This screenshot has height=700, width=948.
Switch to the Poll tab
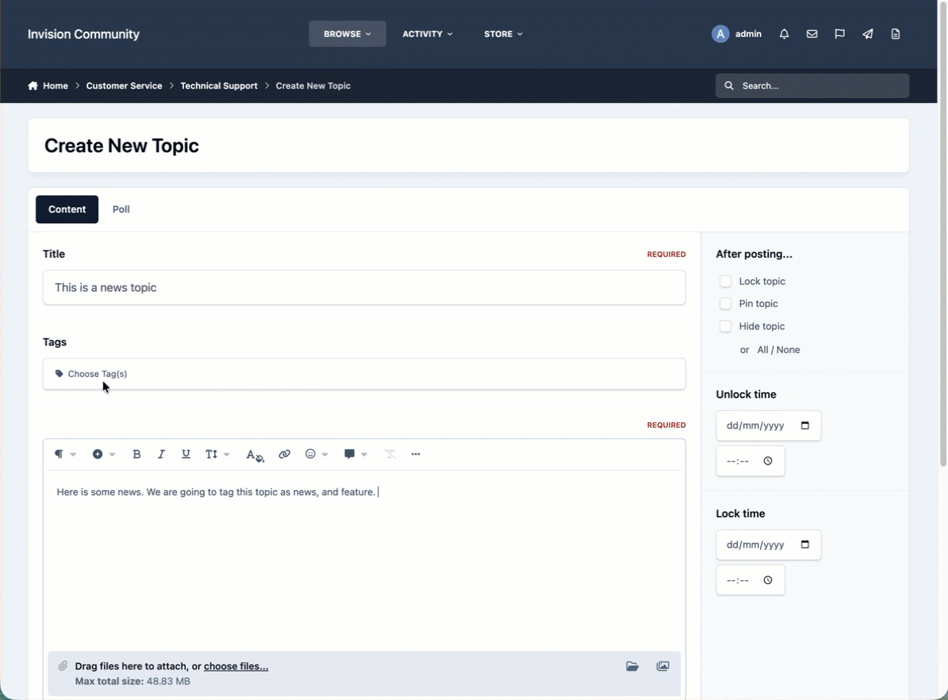click(x=121, y=209)
